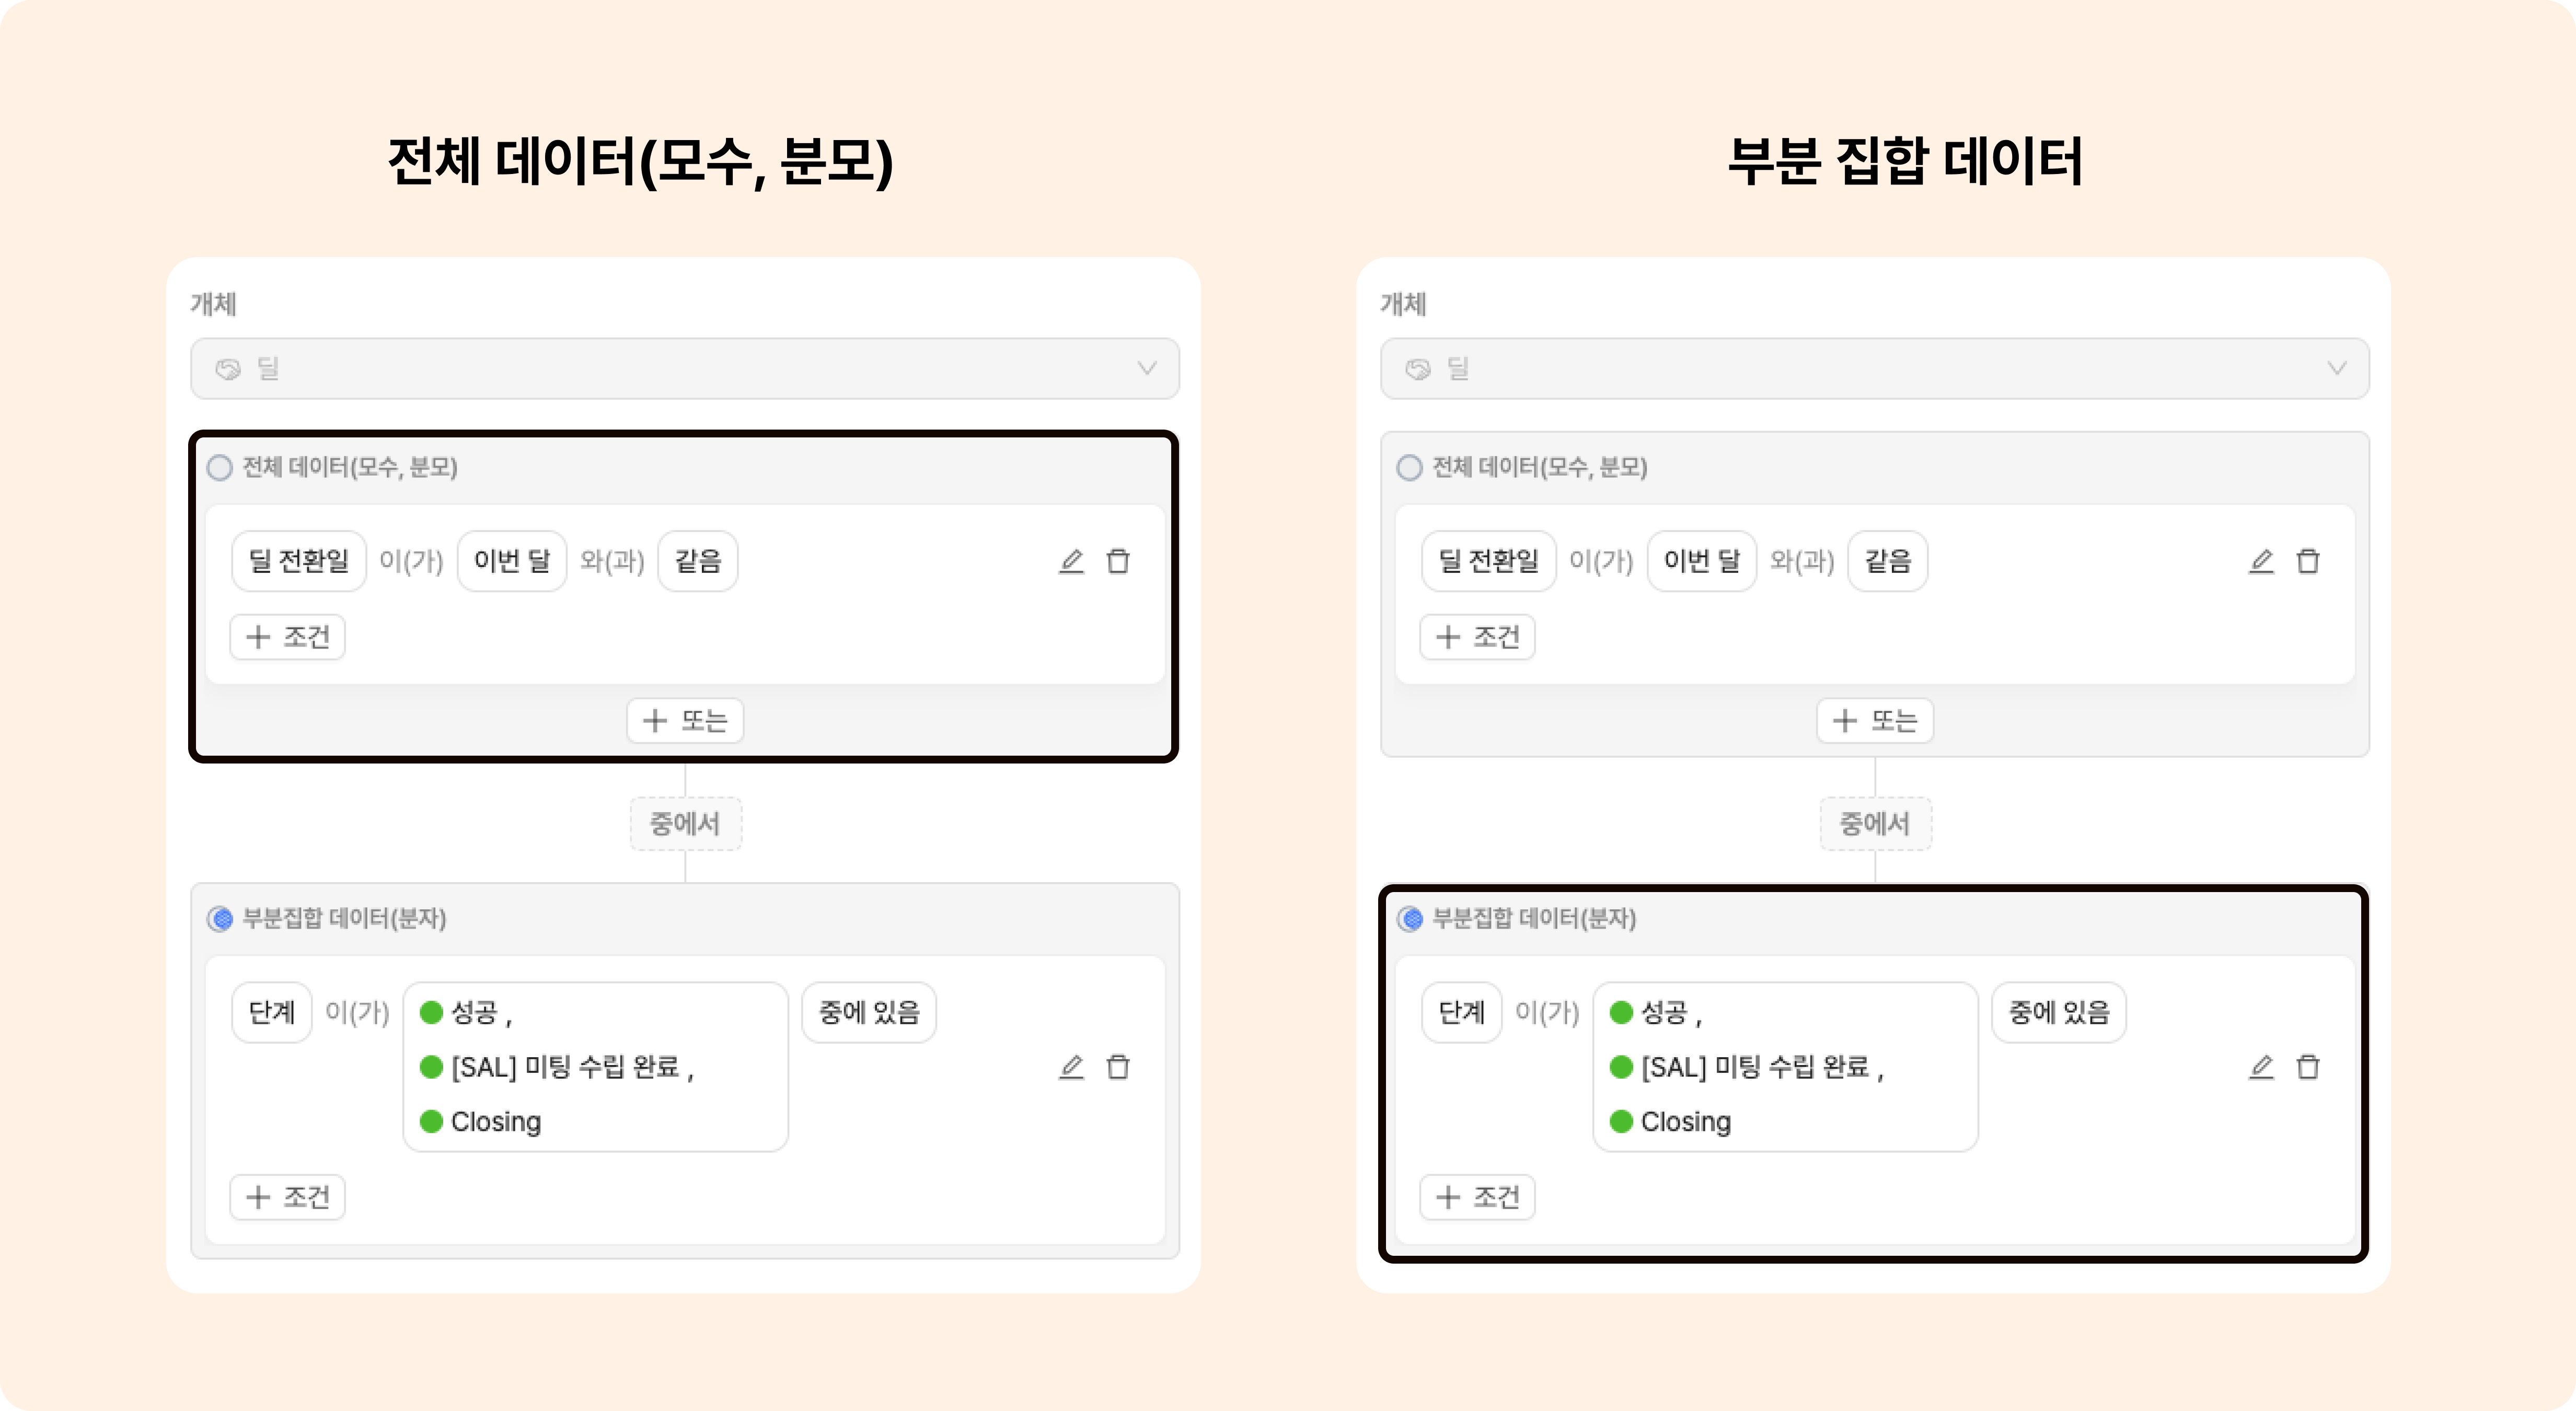Viewport: 2576px width, 1411px height.
Task: Edit the 딜 전환일 condition in right panel
Action: (x=2261, y=561)
